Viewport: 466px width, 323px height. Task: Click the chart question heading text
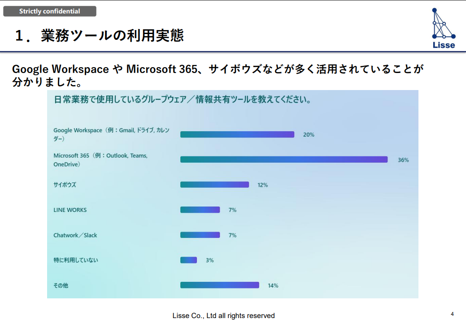click(183, 99)
